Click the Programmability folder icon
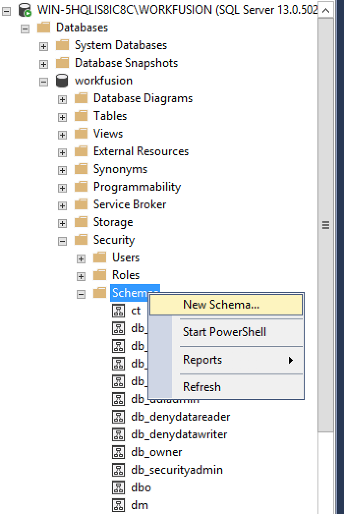The width and height of the screenshot is (344, 514). click(81, 187)
